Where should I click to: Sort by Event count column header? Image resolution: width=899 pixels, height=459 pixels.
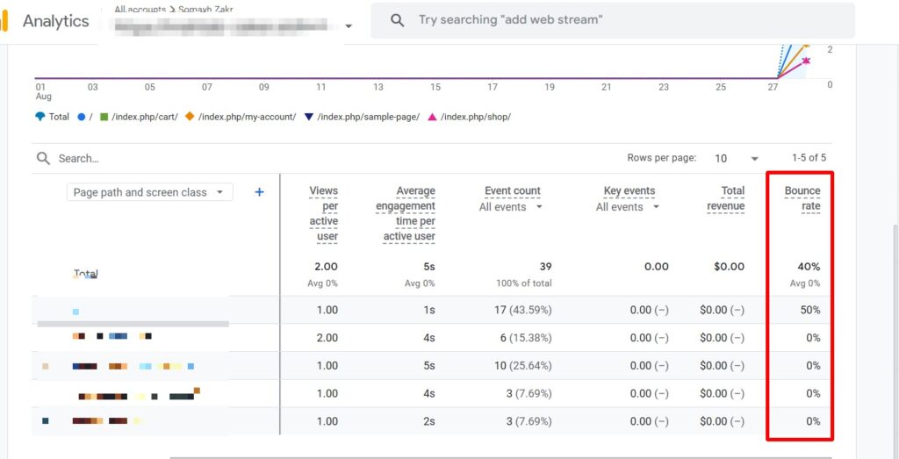click(x=513, y=190)
